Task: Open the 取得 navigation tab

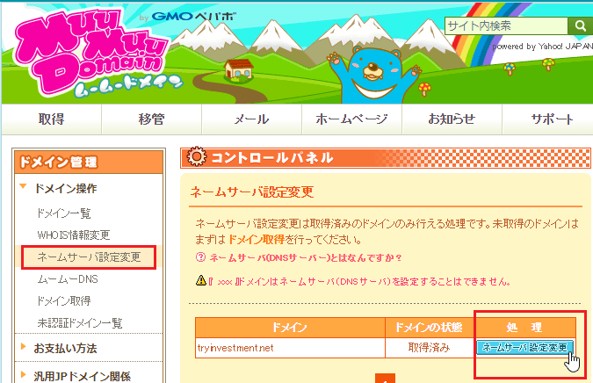Action: [x=52, y=119]
